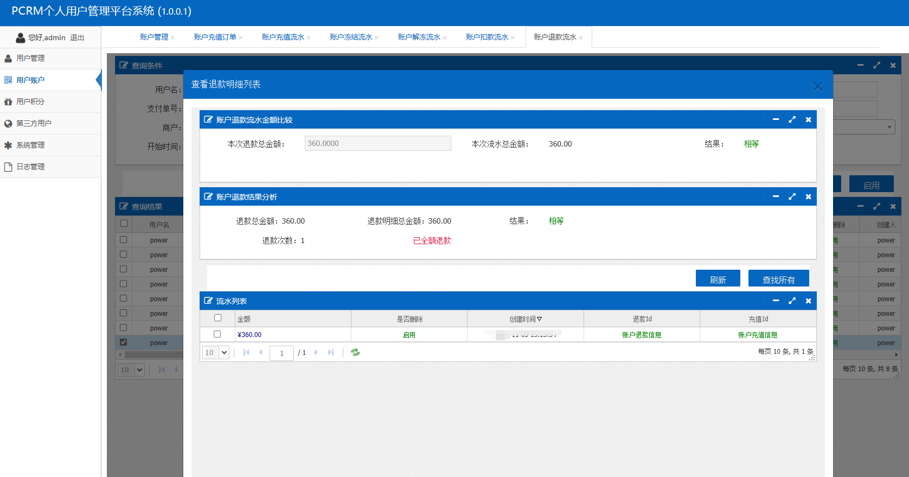Close the 查看退款明细列表 dialog
Viewport: 909px width, 477px height.
click(817, 87)
